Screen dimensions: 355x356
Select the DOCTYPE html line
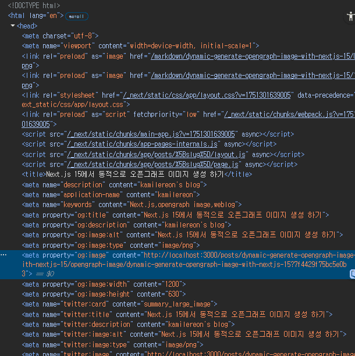(34, 5)
